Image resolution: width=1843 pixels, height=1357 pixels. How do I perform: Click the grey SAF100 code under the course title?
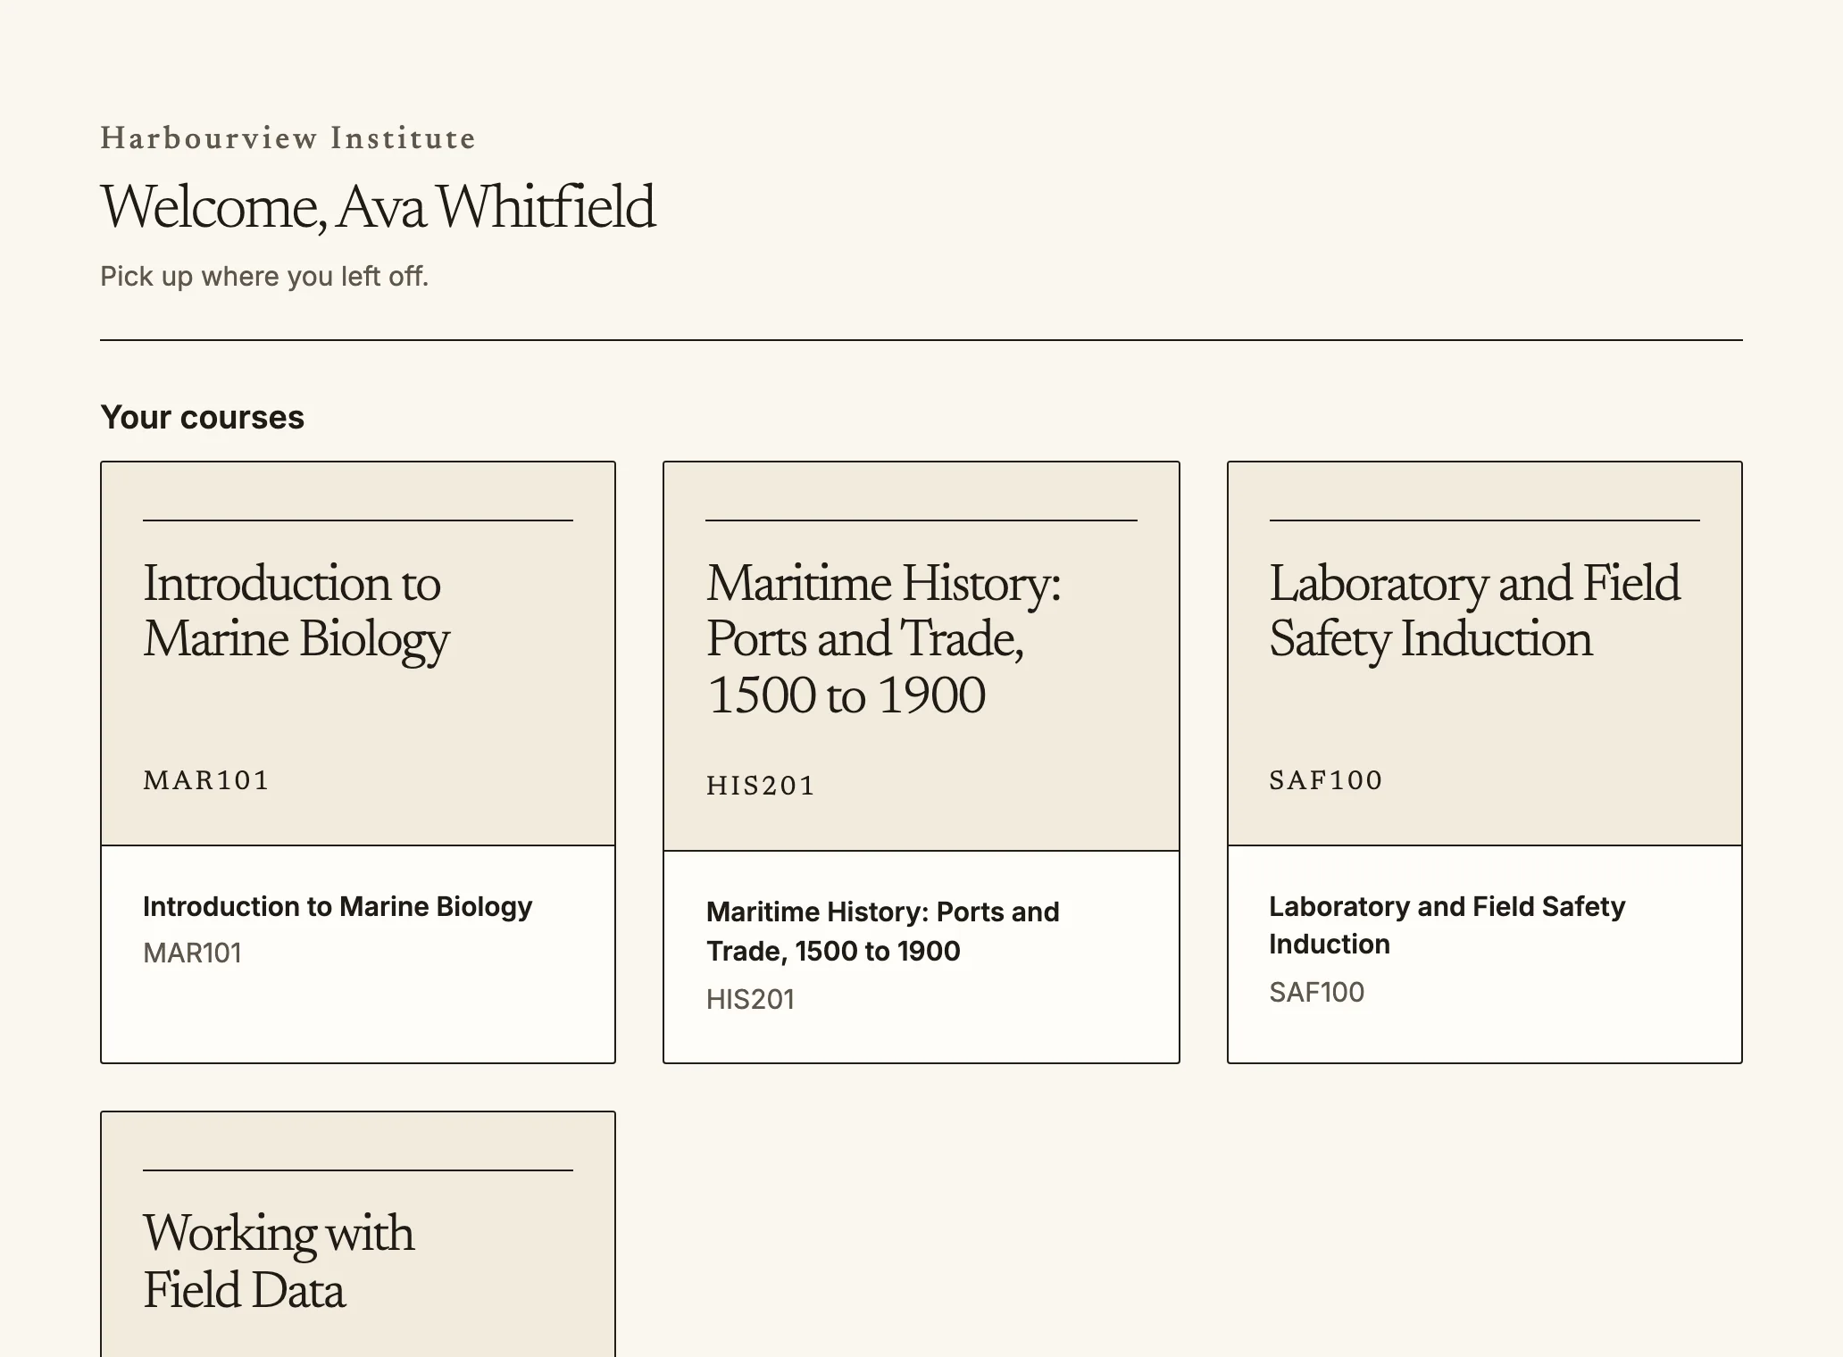[x=1317, y=992]
